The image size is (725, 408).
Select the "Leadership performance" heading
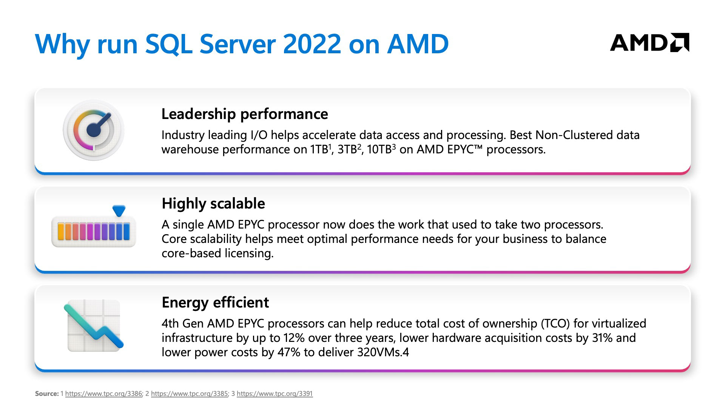[x=244, y=114]
